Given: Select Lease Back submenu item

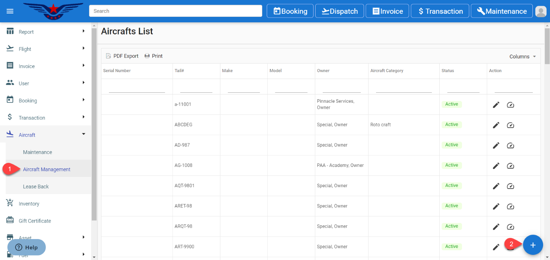Looking at the screenshot, I should 36,186.
